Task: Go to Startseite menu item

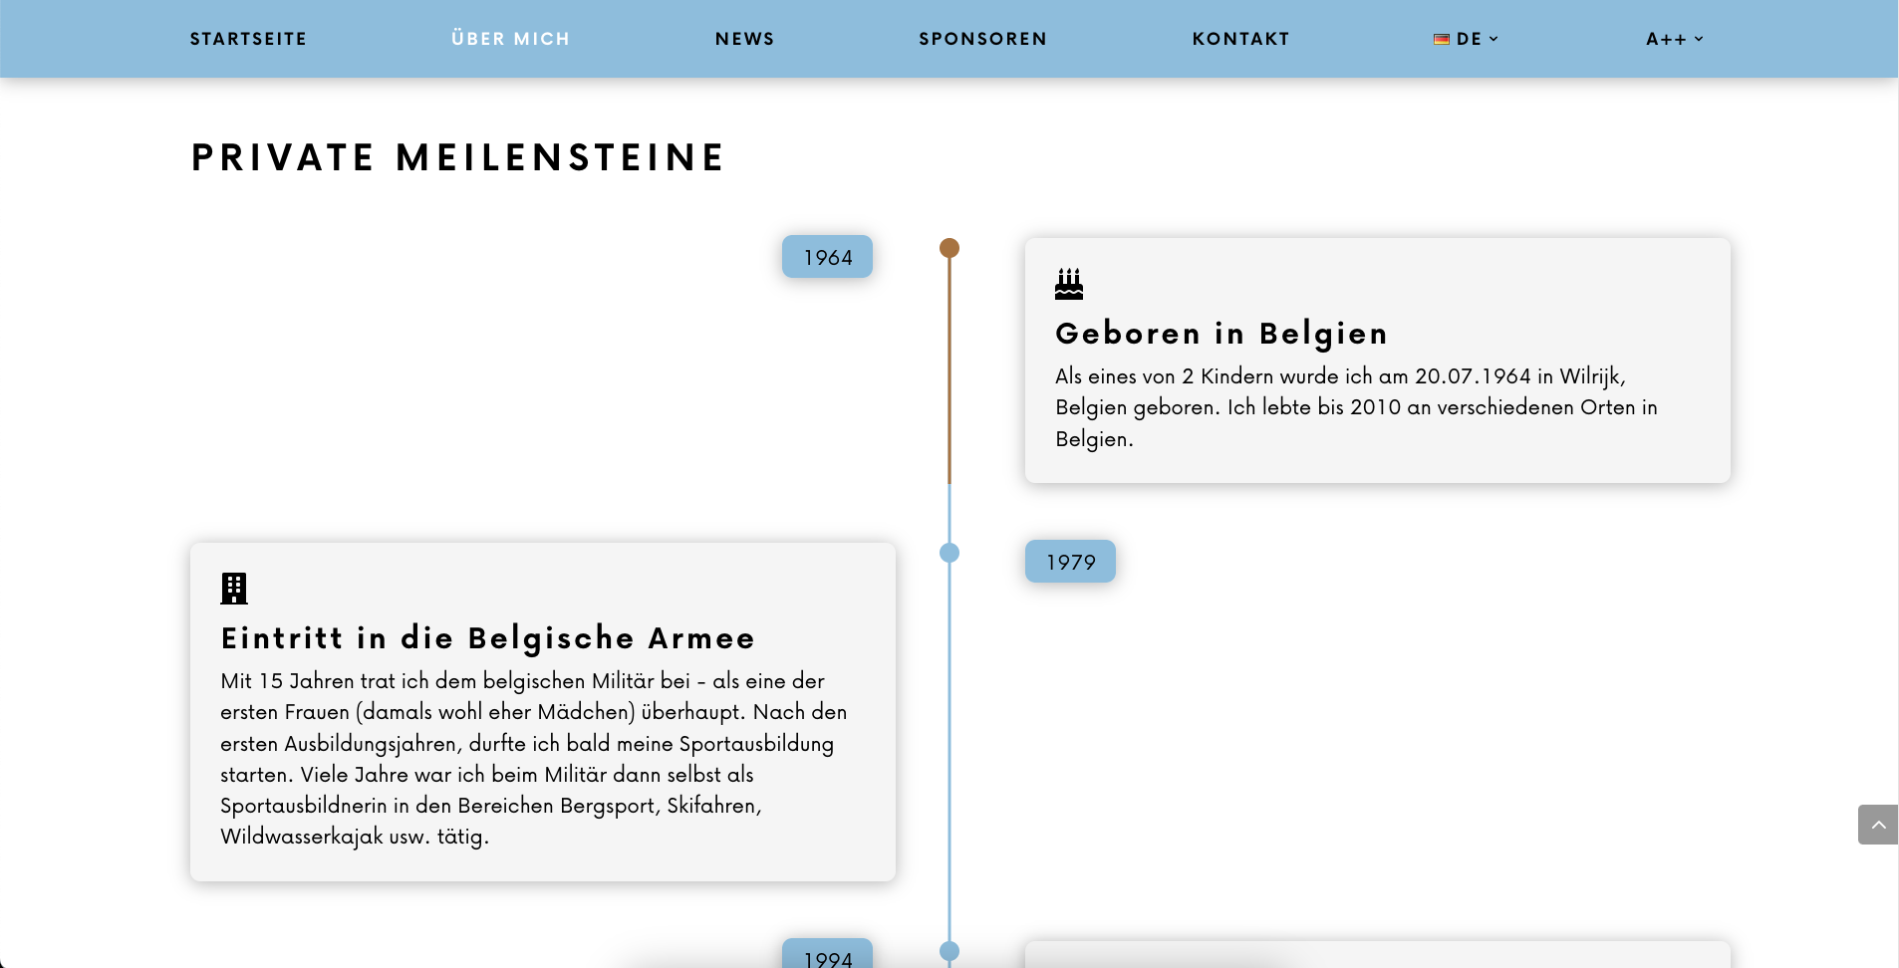Action: point(248,40)
